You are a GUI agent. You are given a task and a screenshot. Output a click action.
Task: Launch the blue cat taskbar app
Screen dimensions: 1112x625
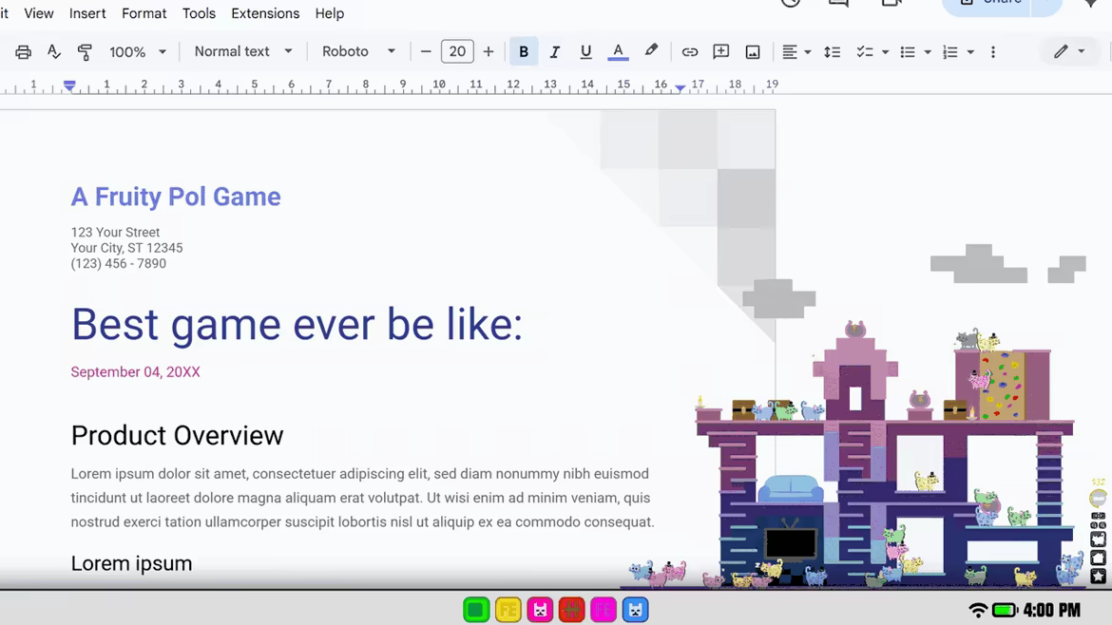coord(636,610)
